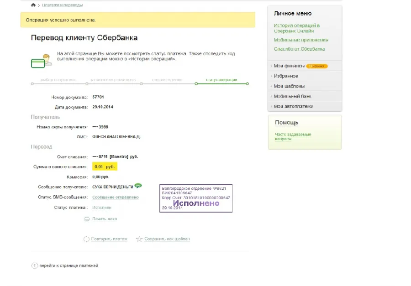This screenshot has height=286, width=411.
Task: Choose Повторить платеж
Action: tap(109, 239)
